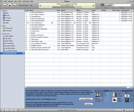
Task: Open the Edit menu
Action: pos(5,1)
